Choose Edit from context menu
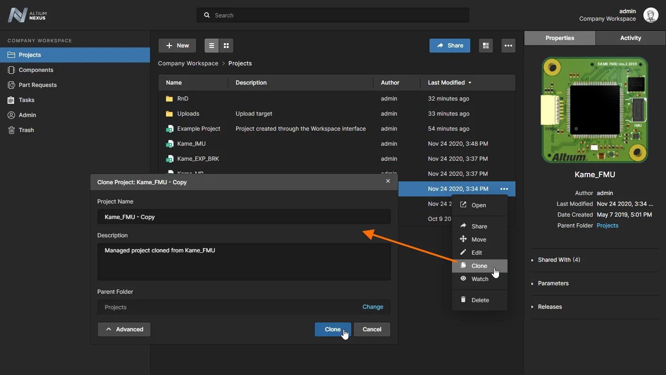666x375 pixels. point(480,253)
